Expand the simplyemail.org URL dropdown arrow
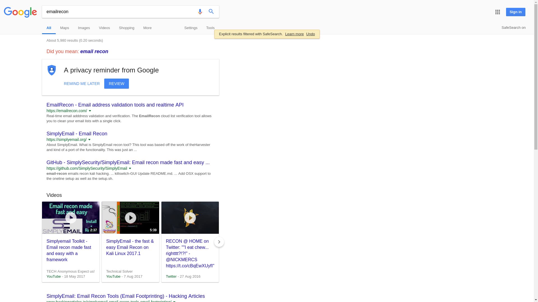The height and width of the screenshot is (302, 538). [x=89, y=140]
